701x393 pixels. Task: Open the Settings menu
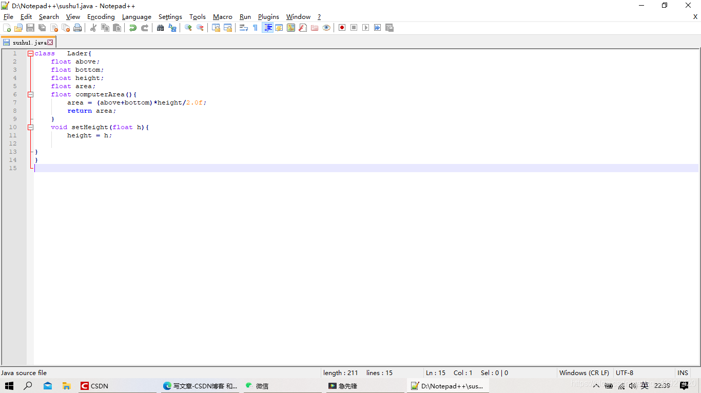point(170,17)
